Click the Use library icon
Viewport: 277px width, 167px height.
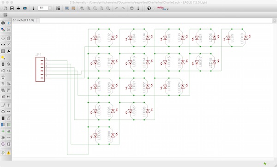pos(58,8)
